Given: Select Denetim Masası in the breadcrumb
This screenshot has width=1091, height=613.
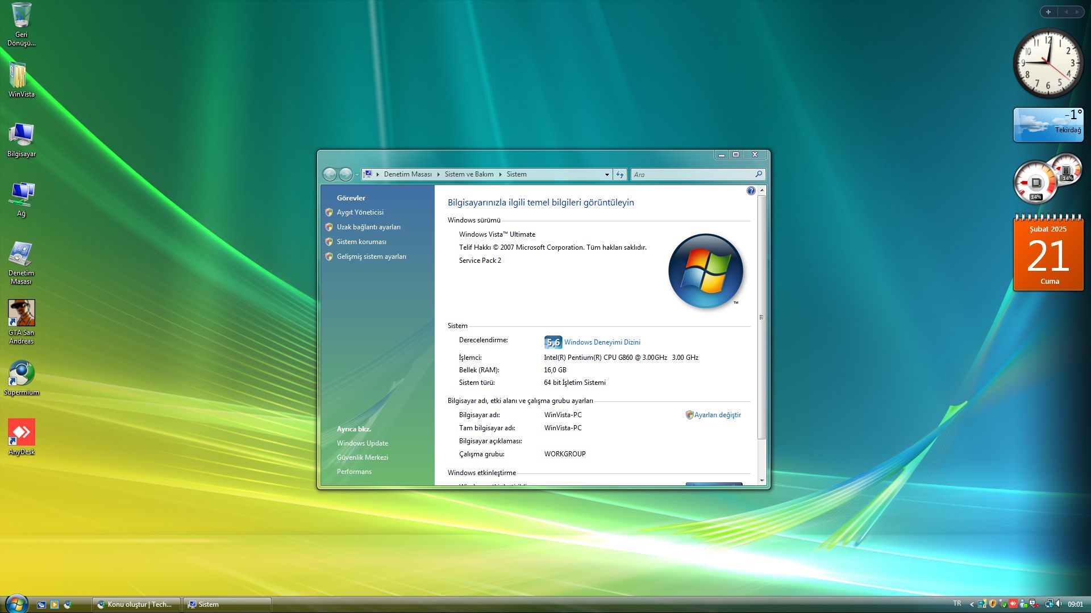Looking at the screenshot, I should [x=407, y=174].
